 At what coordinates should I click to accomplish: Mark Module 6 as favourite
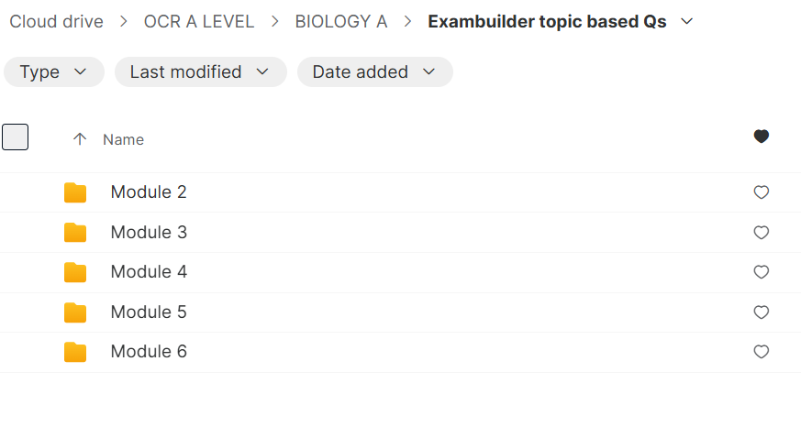click(x=761, y=352)
